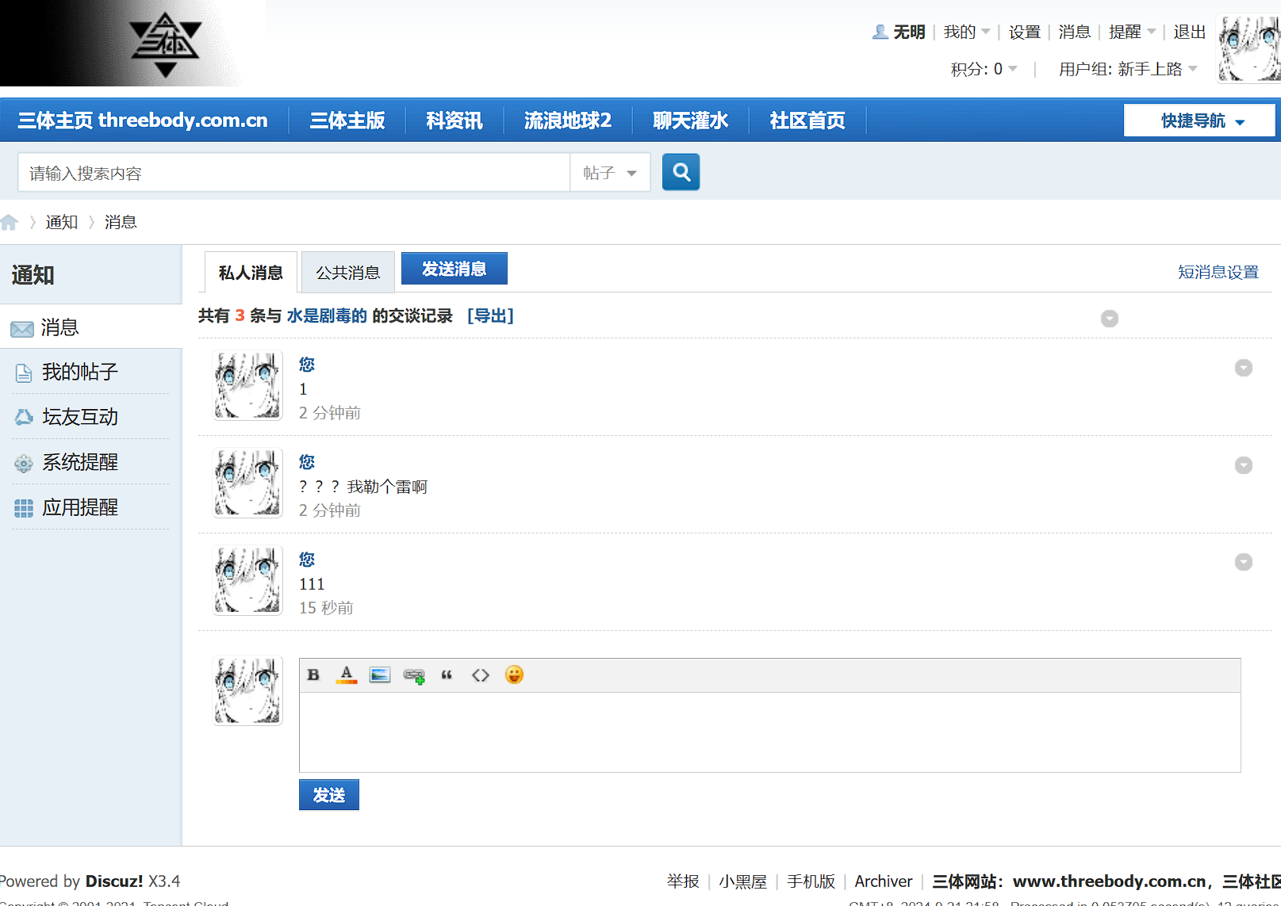Expand the 积分: 0 dropdown

pos(984,69)
